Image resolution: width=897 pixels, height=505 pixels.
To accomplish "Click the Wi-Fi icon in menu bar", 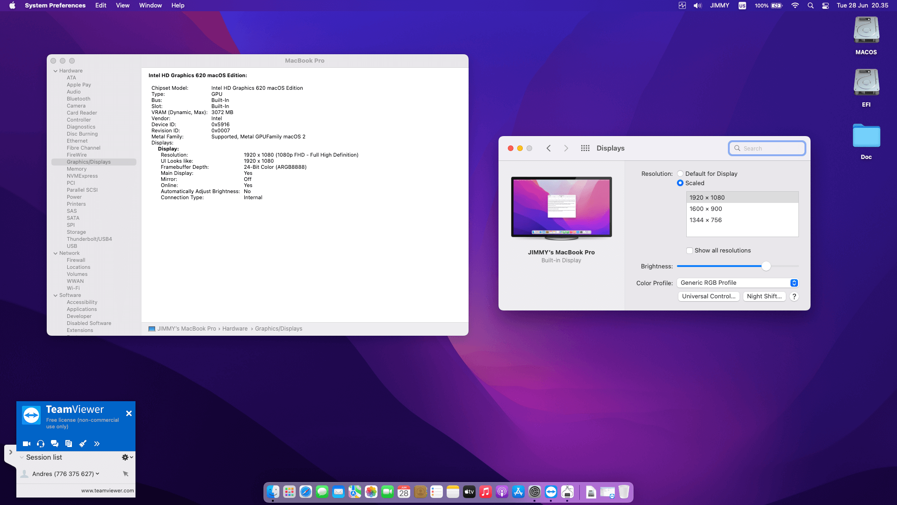I will (x=795, y=6).
